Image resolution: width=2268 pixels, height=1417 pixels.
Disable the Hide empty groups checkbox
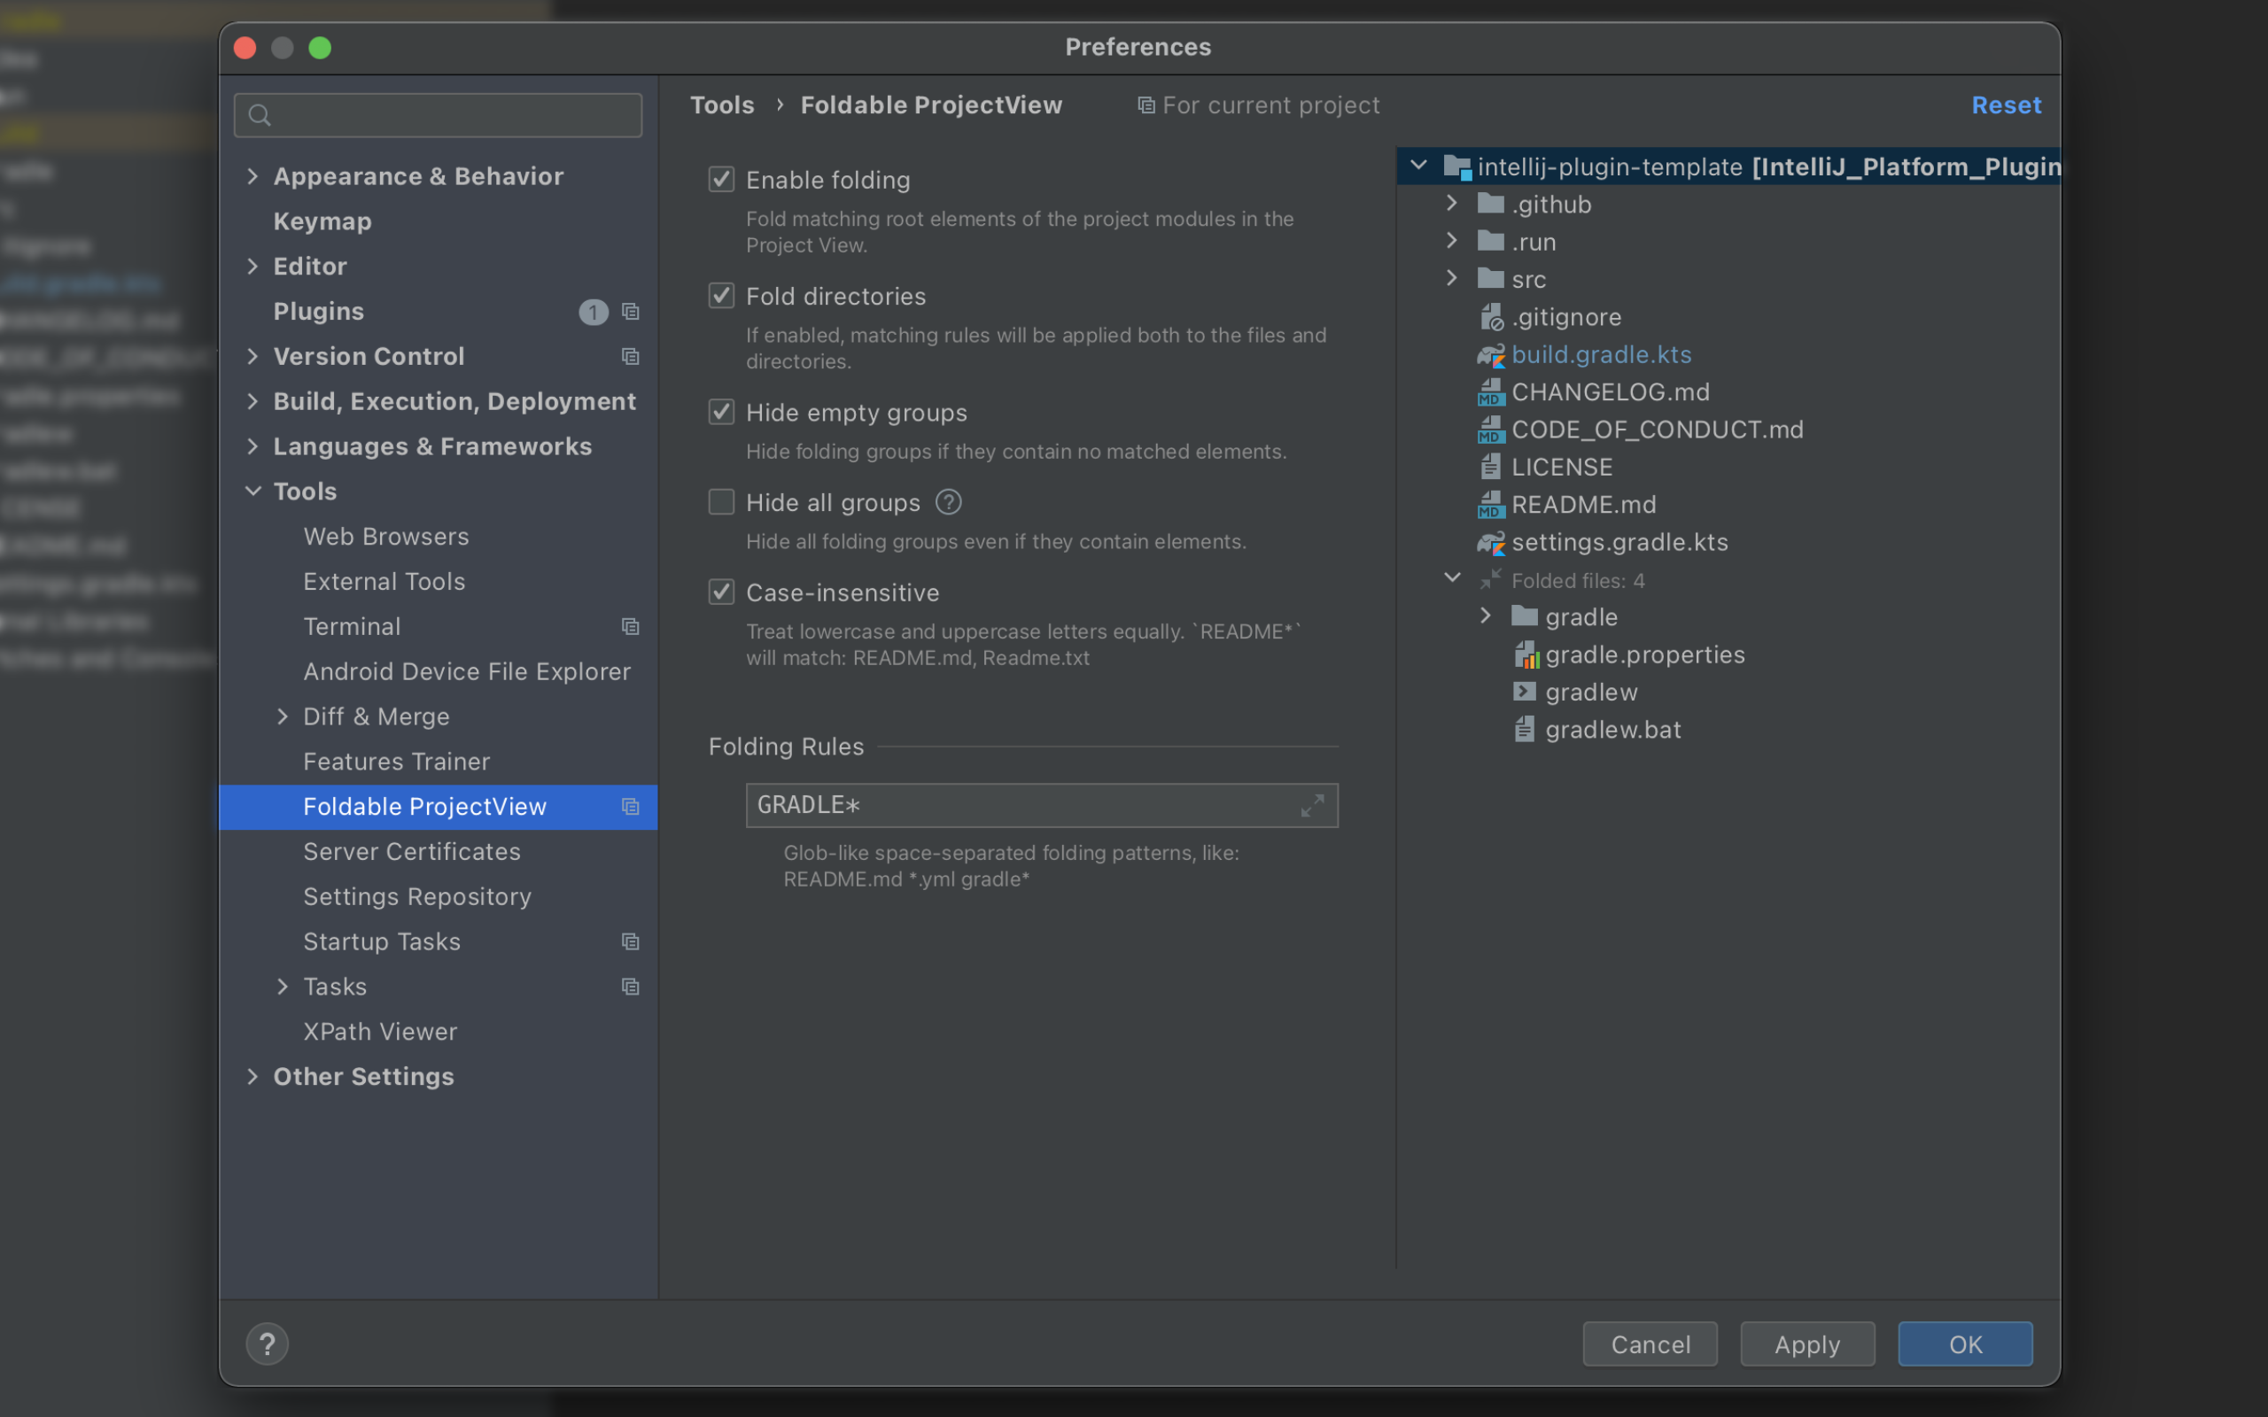pos(720,412)
